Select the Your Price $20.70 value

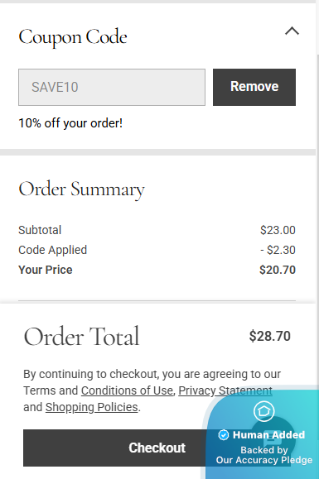[x=278, y=270]
